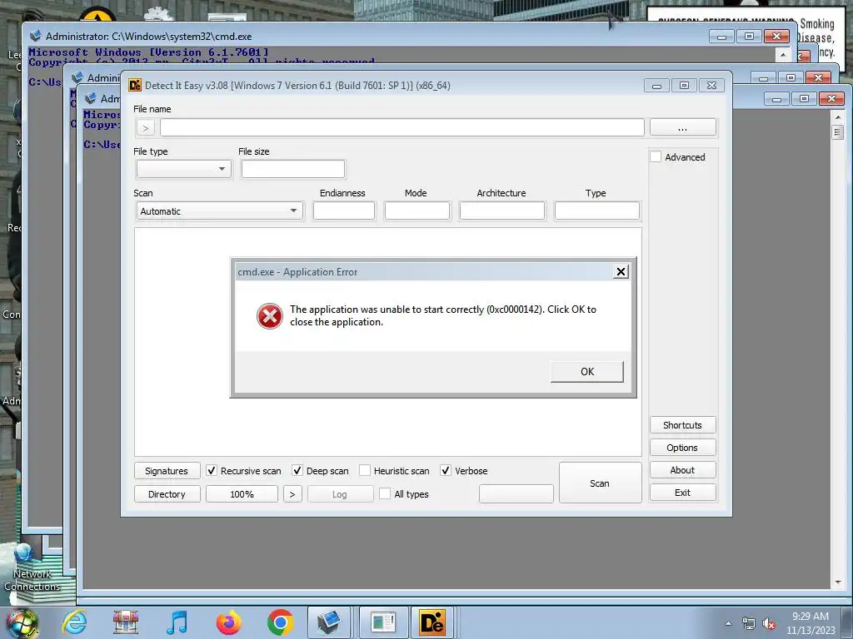Click the Detect It Easy title bar icon
The height and width of the screenshot is (639, 853).
tap(134, 86)
